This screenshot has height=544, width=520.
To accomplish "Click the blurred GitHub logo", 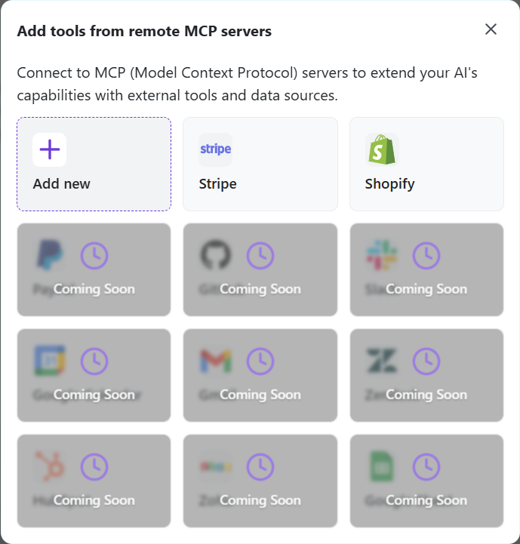I will click(216, 255).
